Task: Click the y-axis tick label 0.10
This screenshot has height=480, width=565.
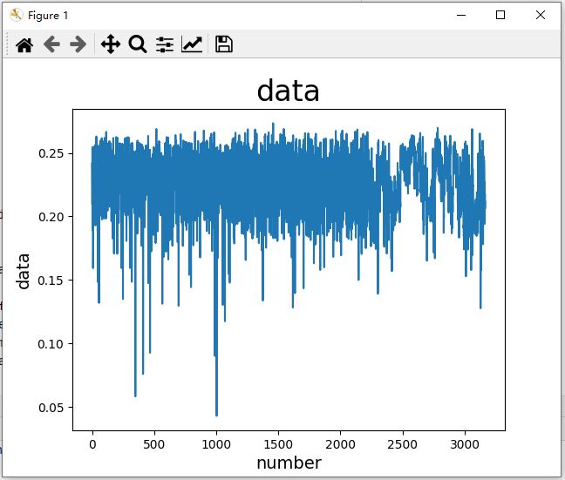Action: coord(51,344)
